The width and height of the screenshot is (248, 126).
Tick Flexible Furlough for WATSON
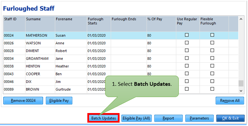[212, 43]
